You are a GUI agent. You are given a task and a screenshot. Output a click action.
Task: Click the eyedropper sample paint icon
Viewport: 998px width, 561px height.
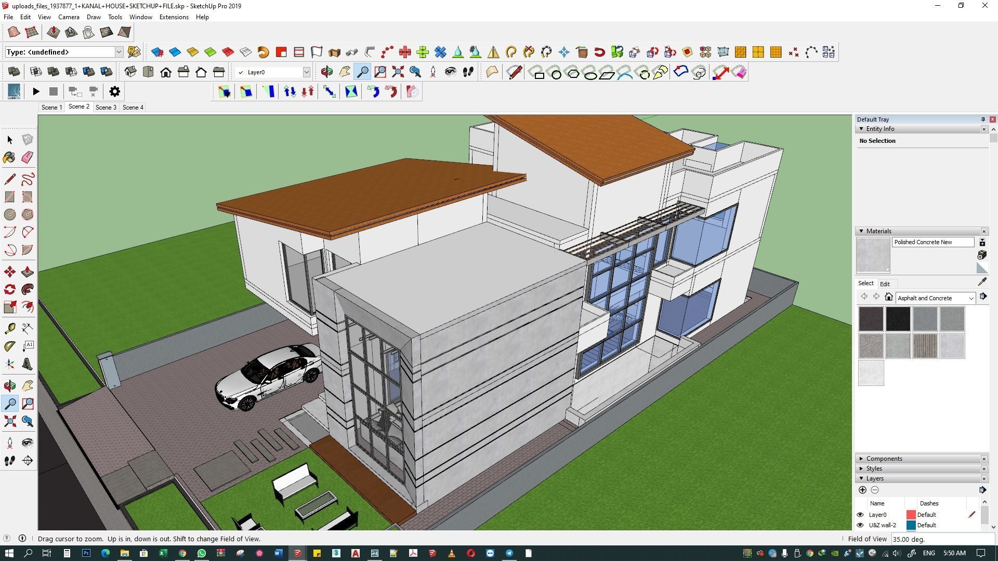click(982, 282)
